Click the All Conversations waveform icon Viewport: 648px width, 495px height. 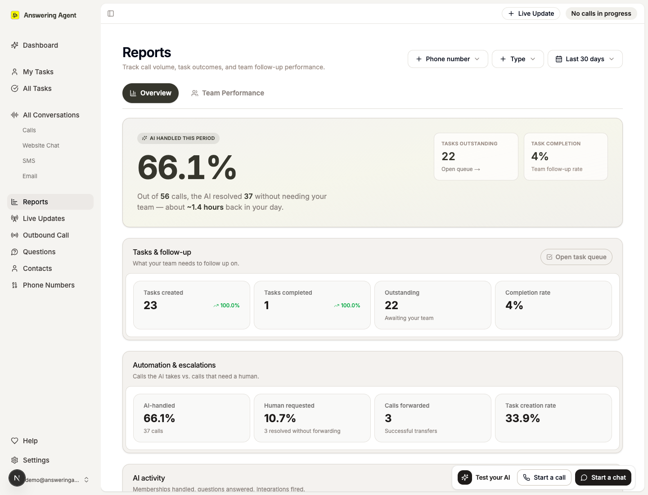pyautogui.click(x=14, y=115)
